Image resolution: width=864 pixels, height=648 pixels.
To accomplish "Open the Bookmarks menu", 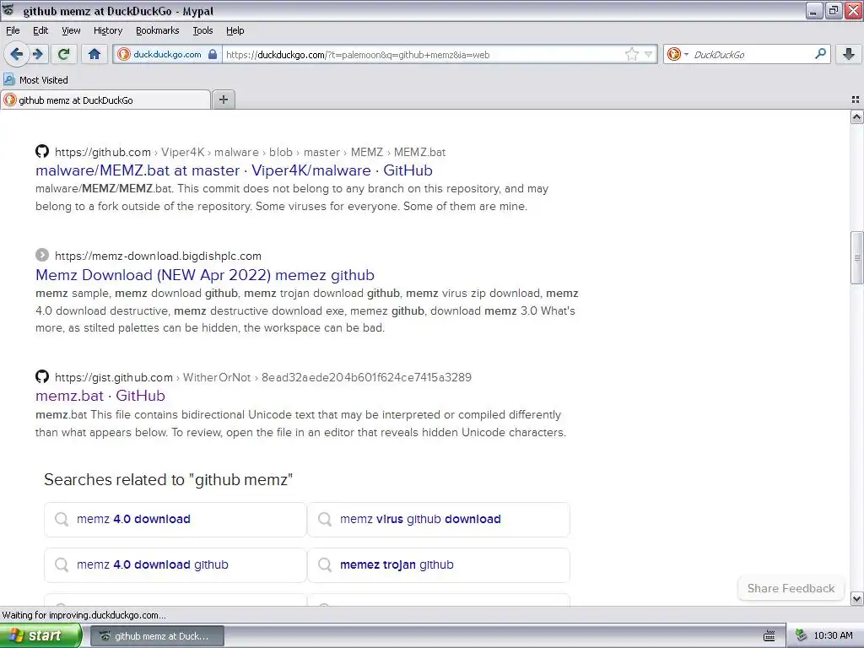I will coord(158,30).
